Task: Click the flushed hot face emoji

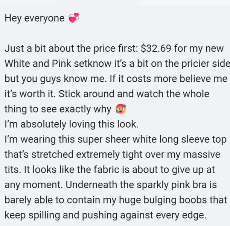Action: (120, 109)
